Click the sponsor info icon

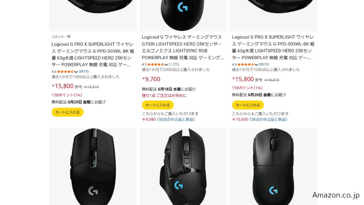(69, 37)
